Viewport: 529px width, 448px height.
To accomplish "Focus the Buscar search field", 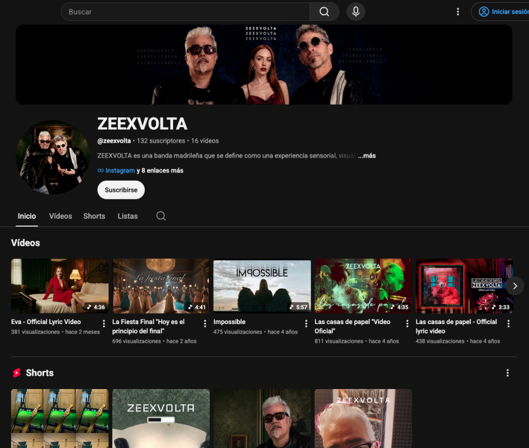I will point(185,12).
